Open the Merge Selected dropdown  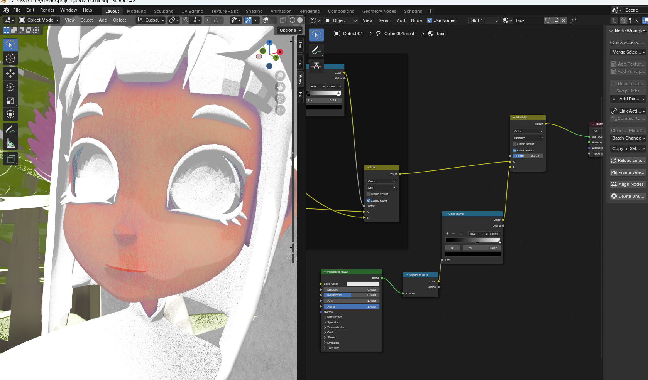(x=628, y=52)
